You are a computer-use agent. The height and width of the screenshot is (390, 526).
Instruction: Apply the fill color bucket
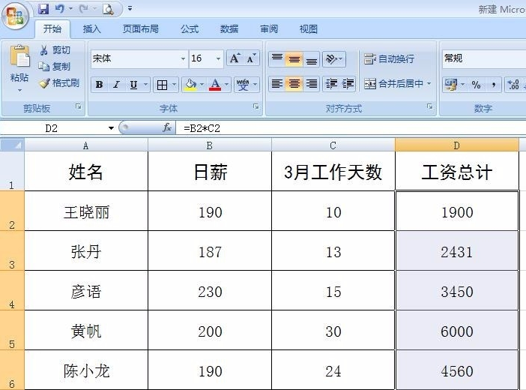point(190,85)
